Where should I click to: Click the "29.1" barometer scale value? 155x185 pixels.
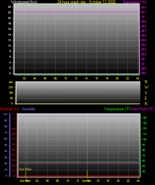pyautogui.click(x=144, y=59)
